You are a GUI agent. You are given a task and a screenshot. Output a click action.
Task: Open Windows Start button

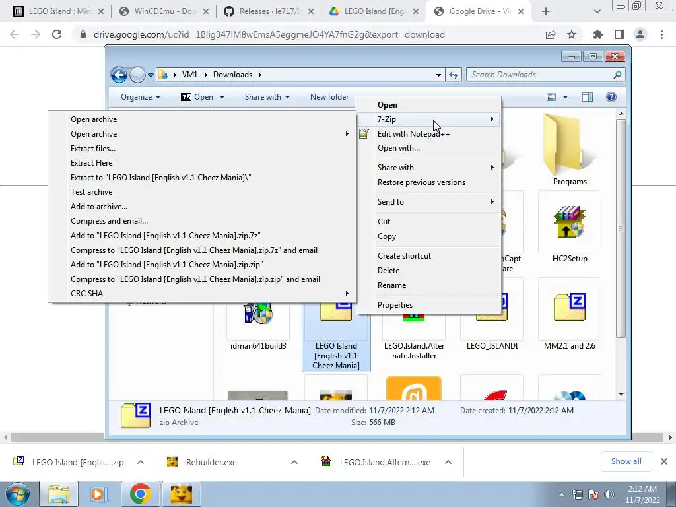point(18,494)
